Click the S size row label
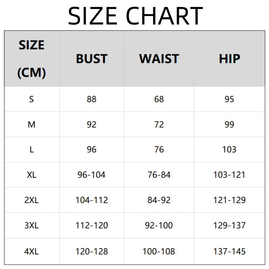This screenshot has width=269, height=269. point(32,99)
